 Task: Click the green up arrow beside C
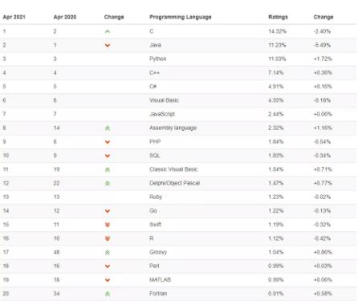108,31
